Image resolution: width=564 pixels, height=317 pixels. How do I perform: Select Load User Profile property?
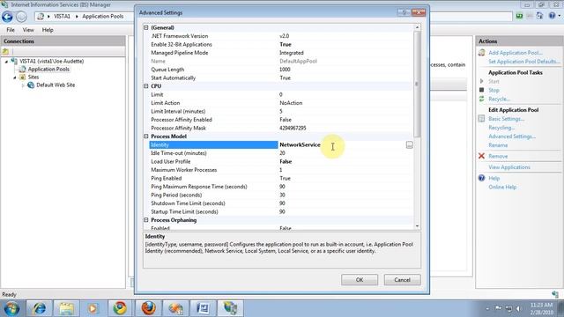pos(281,161)
